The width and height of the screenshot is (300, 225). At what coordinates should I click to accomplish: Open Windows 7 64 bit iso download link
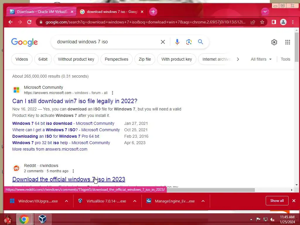point(63,123)
